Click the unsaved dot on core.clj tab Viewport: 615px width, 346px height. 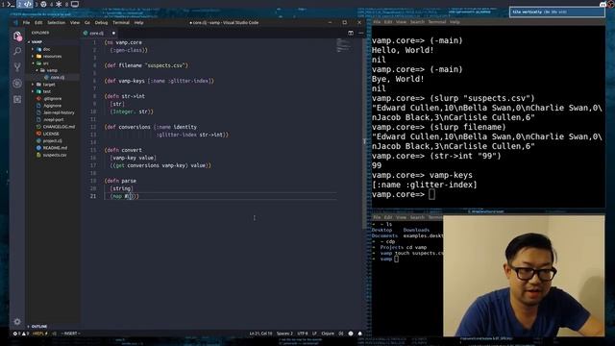click(x=113, y=34)
